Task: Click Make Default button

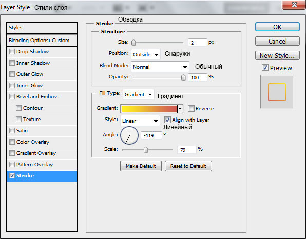Action: tap(141, 166)
